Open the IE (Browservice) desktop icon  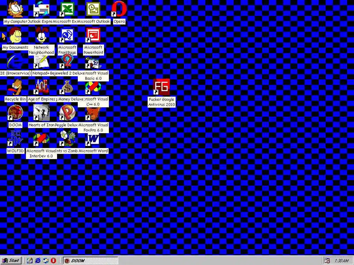click(15, 61)
